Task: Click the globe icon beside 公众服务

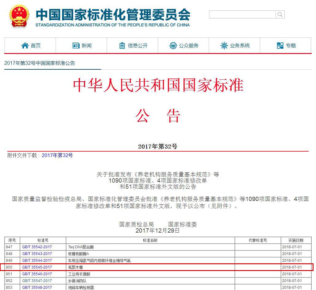Action: click(x=173, y=45)
